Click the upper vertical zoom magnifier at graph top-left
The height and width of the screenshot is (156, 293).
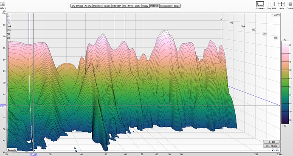(x=9, y=16)
